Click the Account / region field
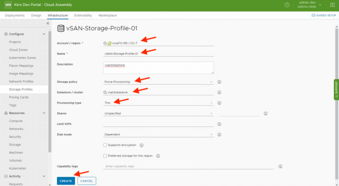The width and height of the screenshot is (339, 186). (x=158, y=43)
